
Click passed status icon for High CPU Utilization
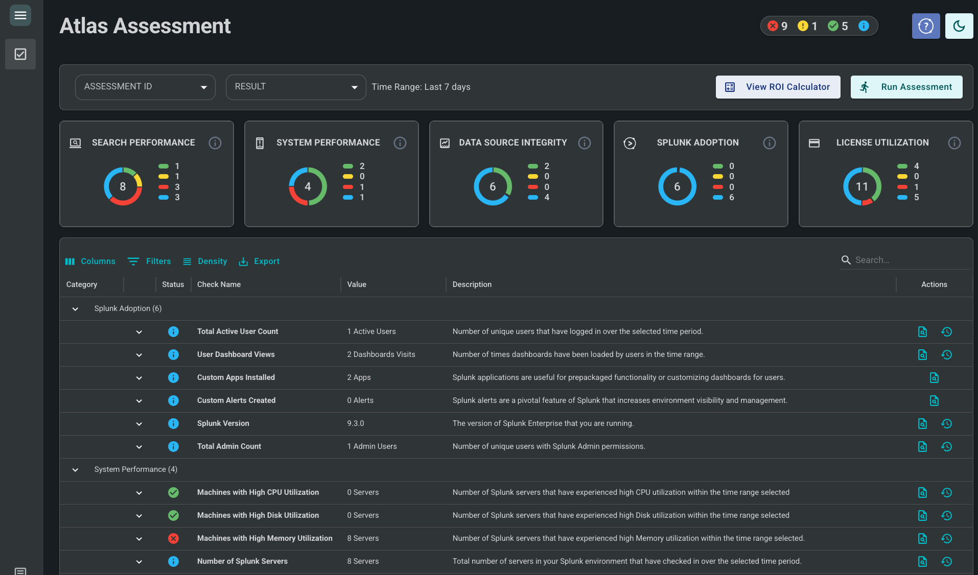tap(174, 493)
